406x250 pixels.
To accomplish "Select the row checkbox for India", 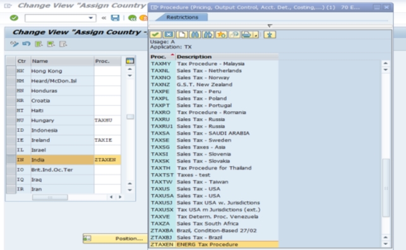I will pyautogui.click(x=11, y=160).
